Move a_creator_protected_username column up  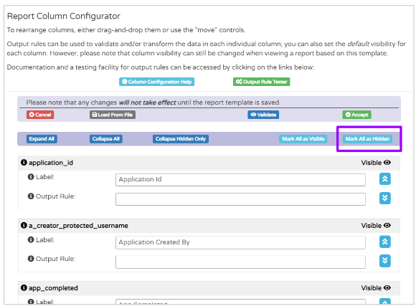(x=384, y=242)
